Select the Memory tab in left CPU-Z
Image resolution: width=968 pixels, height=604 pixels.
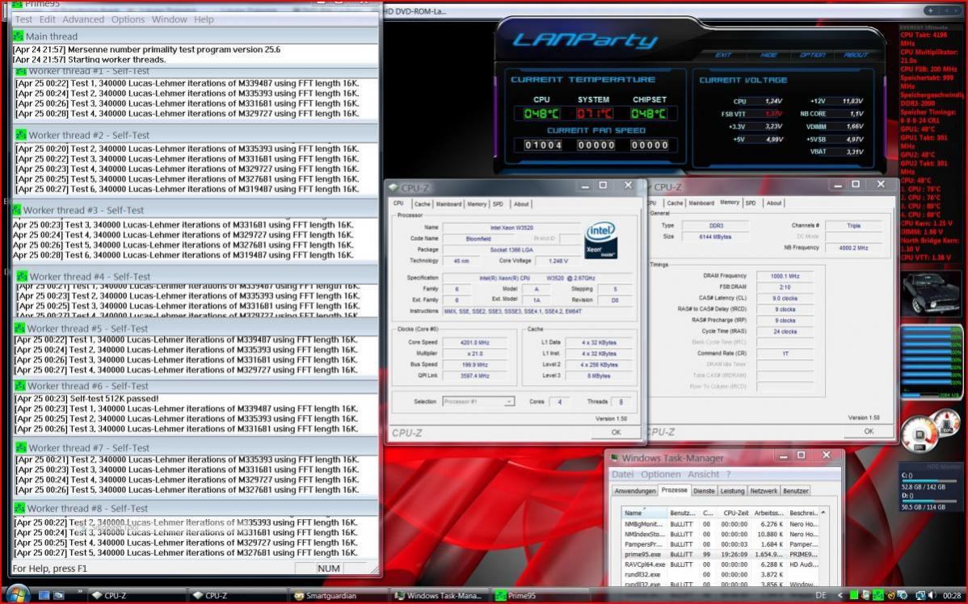pyautogui.click(x=477, y=203)
